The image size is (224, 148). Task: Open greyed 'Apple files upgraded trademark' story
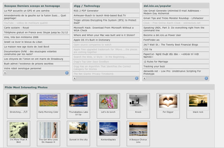pyautogui.click(x=106, y=51)
